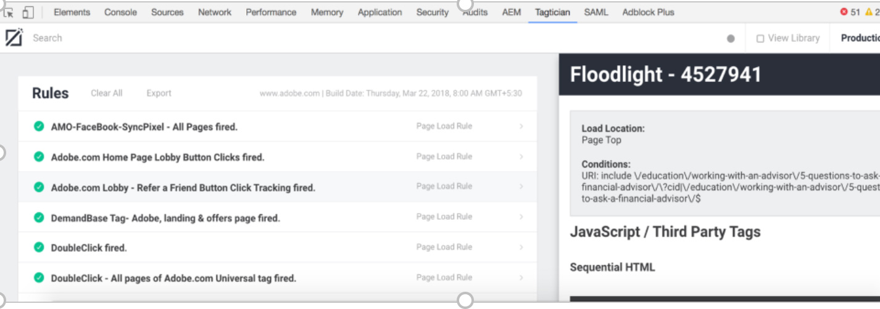Expand chevron on DemandBase Tag row
The height and width of the screenshot is (309, 880).
[x=521, y=217]
